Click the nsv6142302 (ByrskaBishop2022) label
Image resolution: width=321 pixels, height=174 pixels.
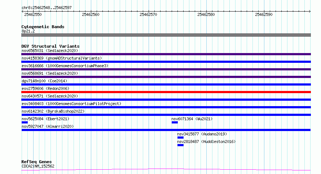click(53, 111)
